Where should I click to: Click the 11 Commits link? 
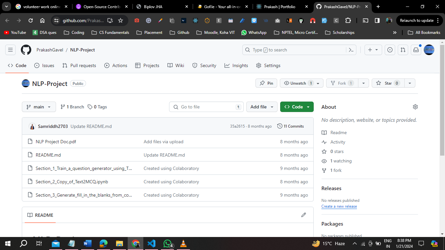pyautogui.click(x=290, y=126)
